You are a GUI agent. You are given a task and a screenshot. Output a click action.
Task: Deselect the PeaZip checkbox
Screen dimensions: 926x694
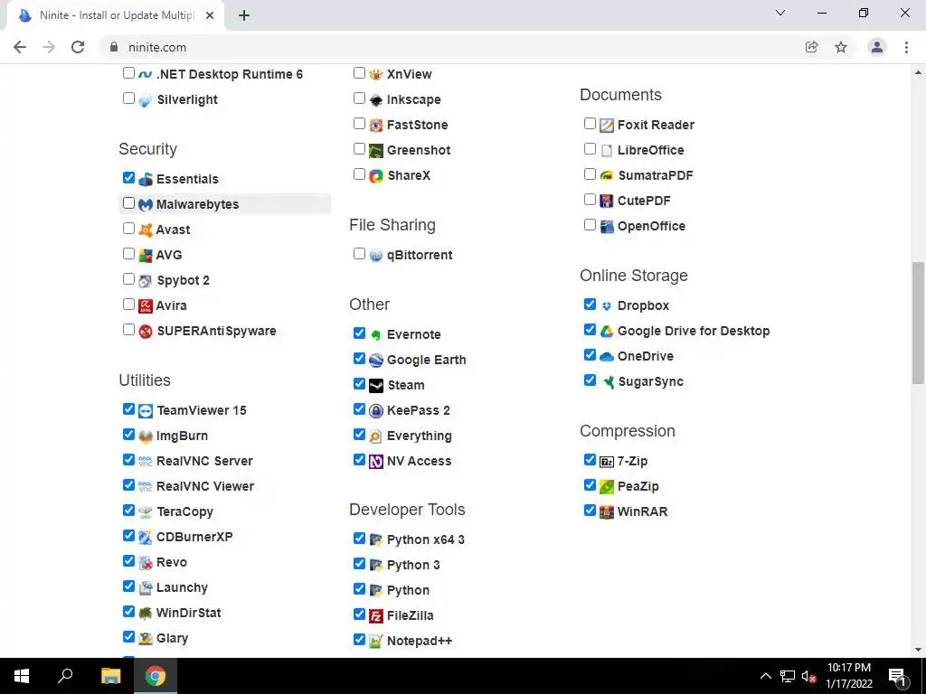tap(590, 485)
